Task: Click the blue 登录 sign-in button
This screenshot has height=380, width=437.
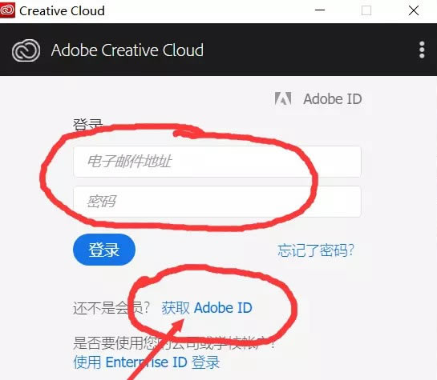Action: (x=104, y=250)
